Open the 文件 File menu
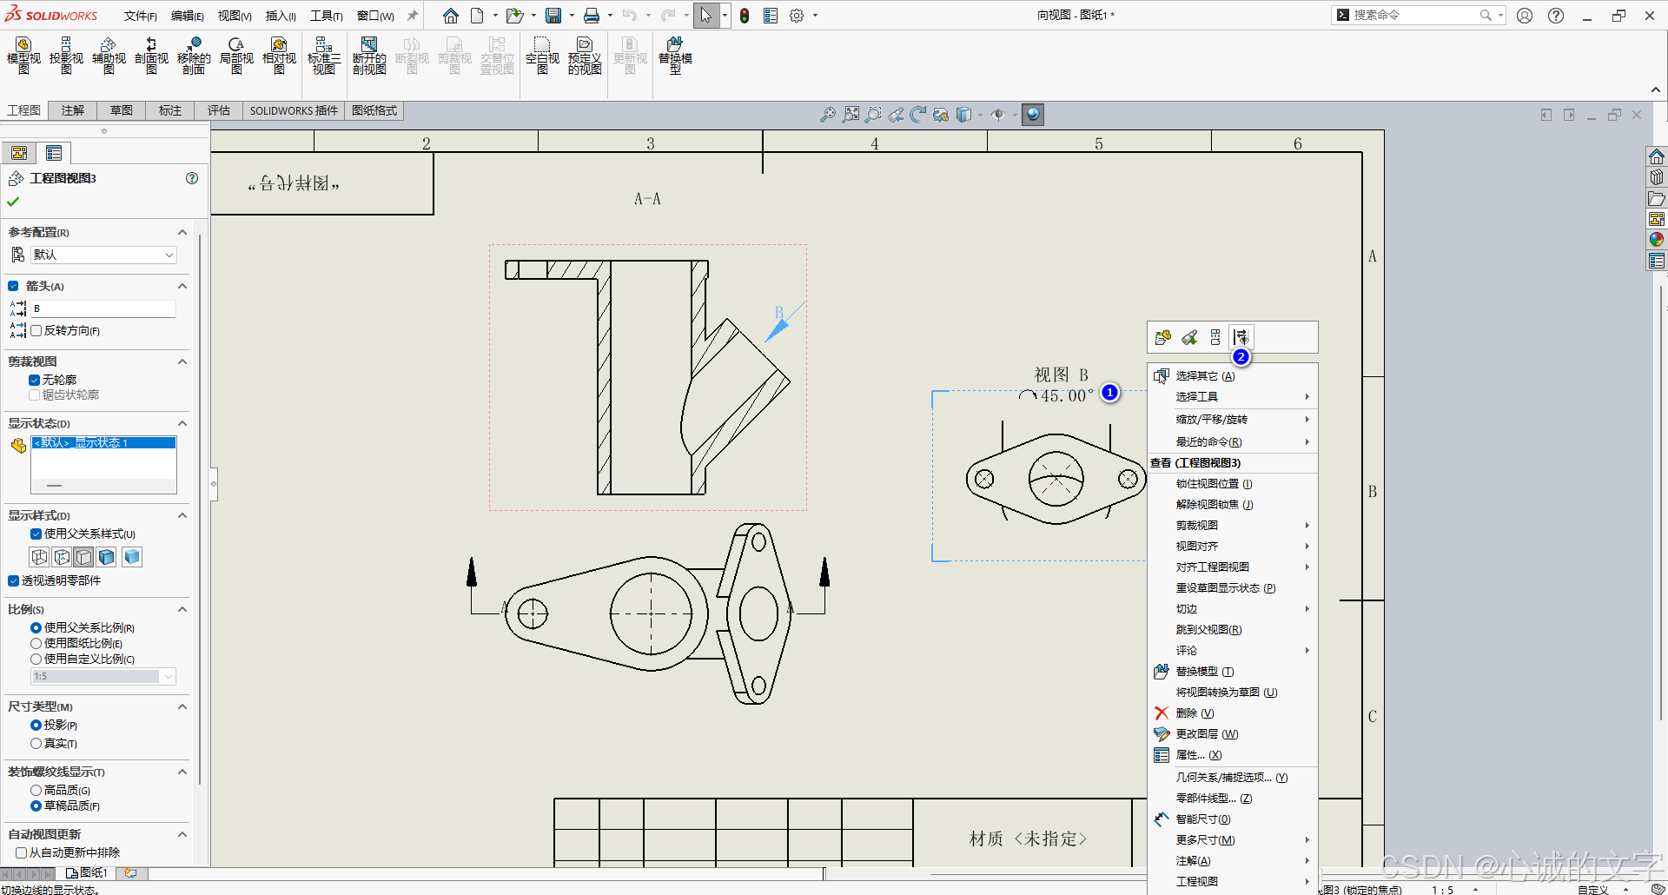 pyautogui.click(x=140, y=16)
